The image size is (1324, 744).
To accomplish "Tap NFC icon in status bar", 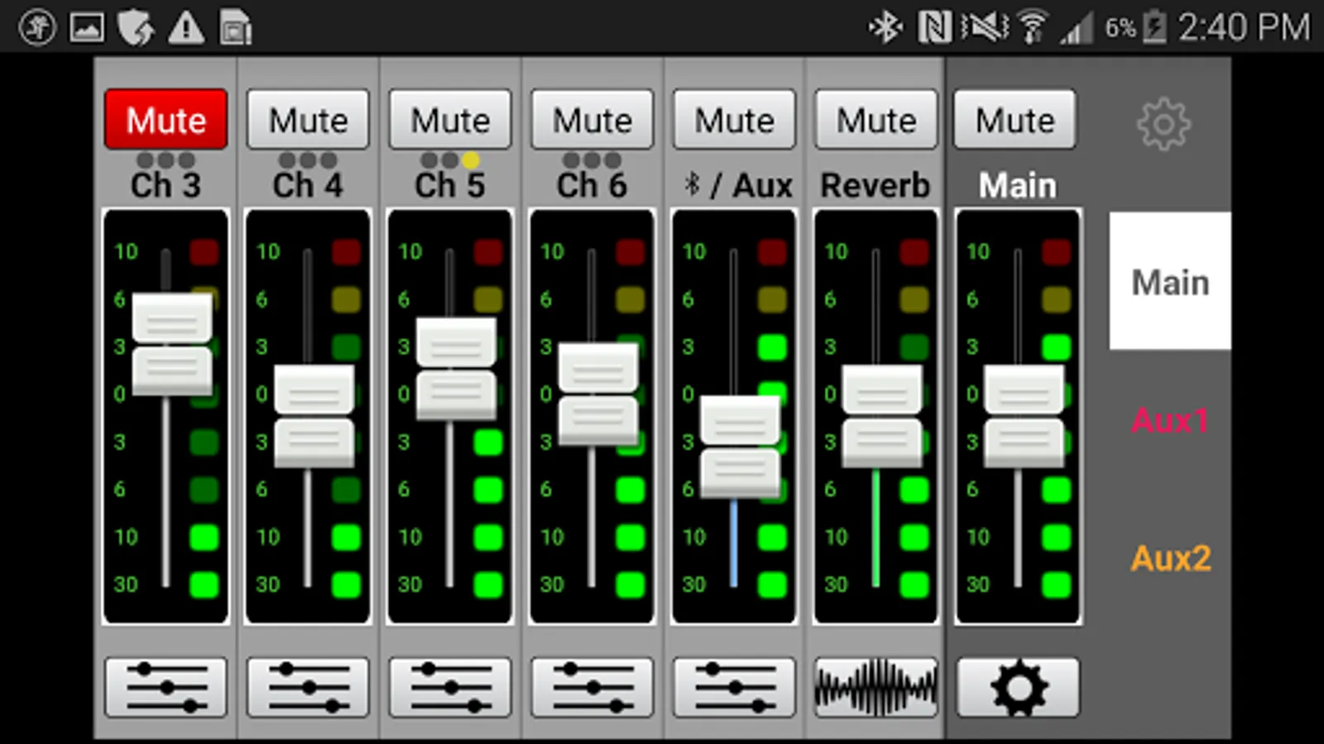I will [x=934, y=27].
